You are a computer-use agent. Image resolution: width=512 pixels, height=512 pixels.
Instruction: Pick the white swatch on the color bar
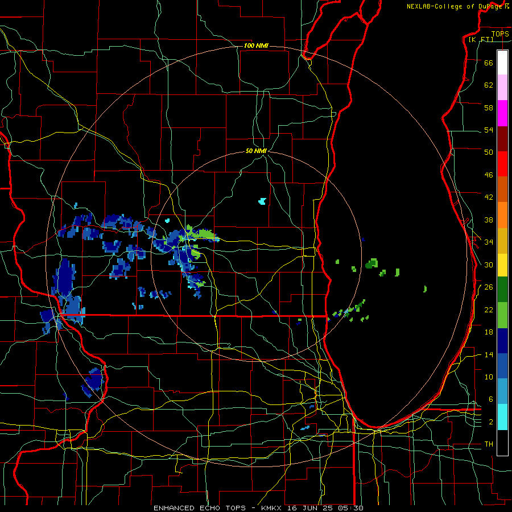click(502, 63)
